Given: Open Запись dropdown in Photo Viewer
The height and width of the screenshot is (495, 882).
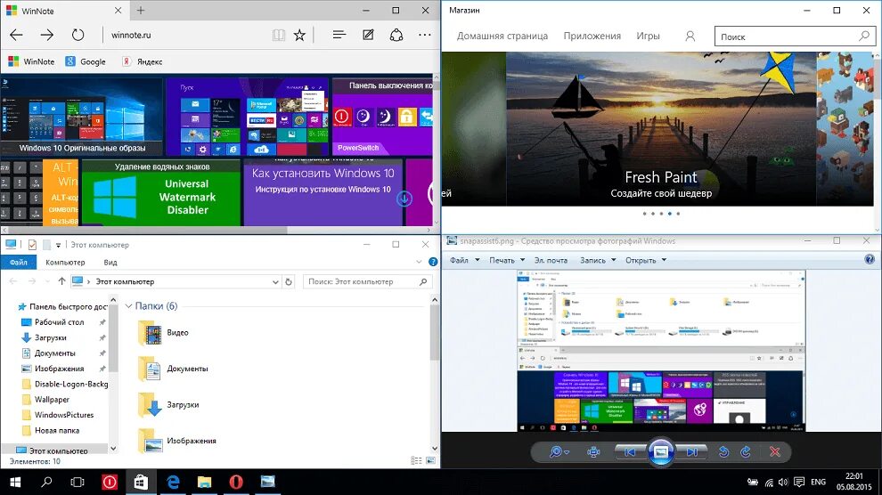Looking at the screenshot, I should (598, 260).
